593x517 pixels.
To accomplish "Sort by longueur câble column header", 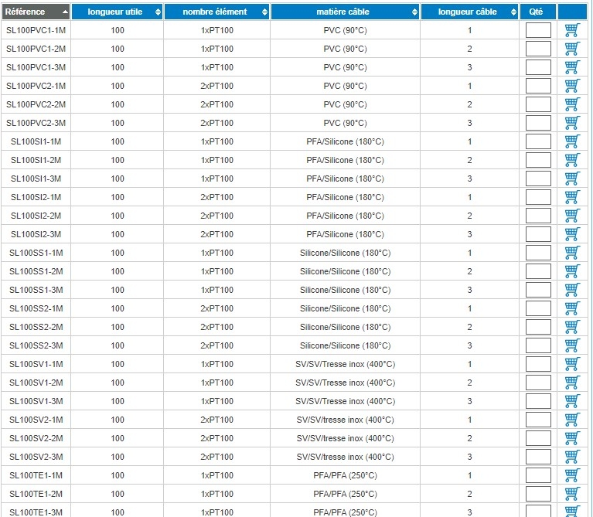I will pyautogui.click(x=469, y=12).
